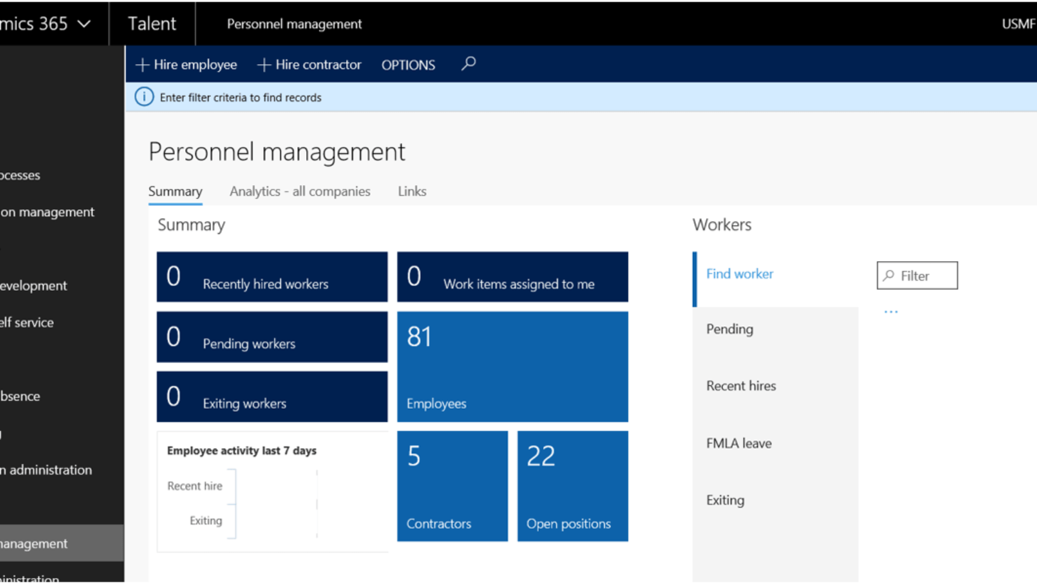Open the 81 Employees tile
This screenshot has width=1037, height=583.
tap(512, 366)
